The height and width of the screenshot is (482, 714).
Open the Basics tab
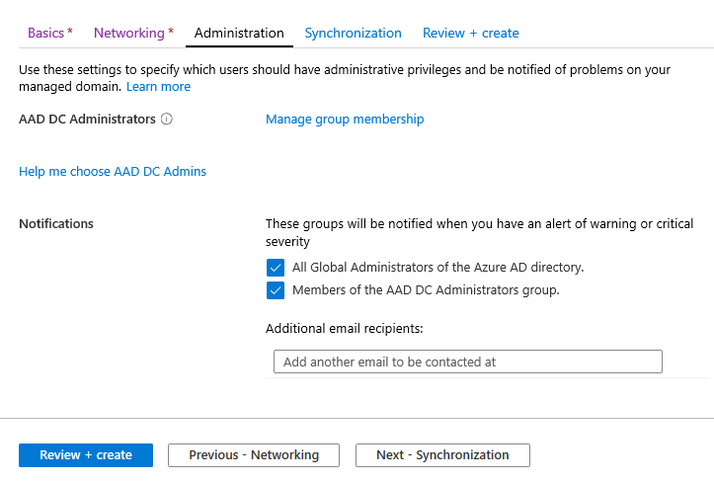(x=49, y=33)
